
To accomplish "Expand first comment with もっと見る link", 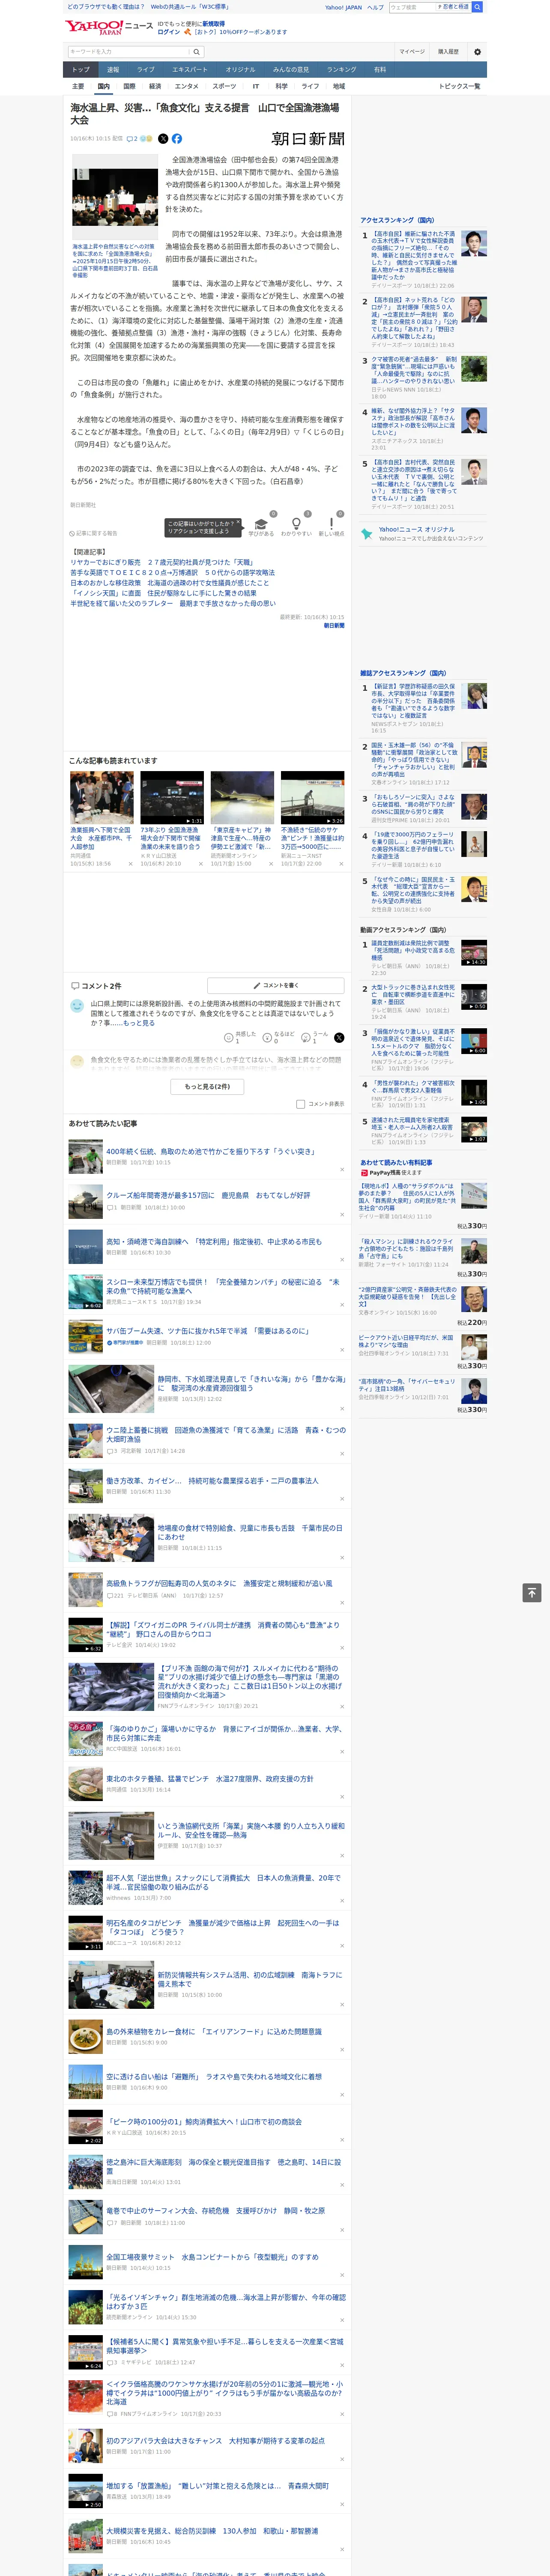I will (x=138, y=1023).
